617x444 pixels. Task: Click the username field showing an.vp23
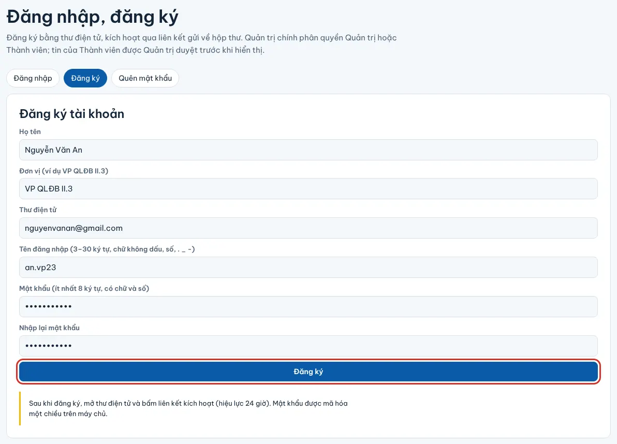pyautogui.click(x=308, y=268)
